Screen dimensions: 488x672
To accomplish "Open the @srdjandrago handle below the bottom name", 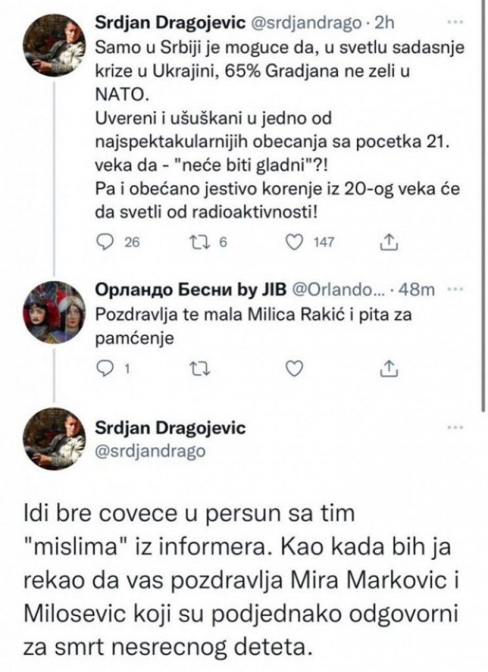I will pos(150,451).
